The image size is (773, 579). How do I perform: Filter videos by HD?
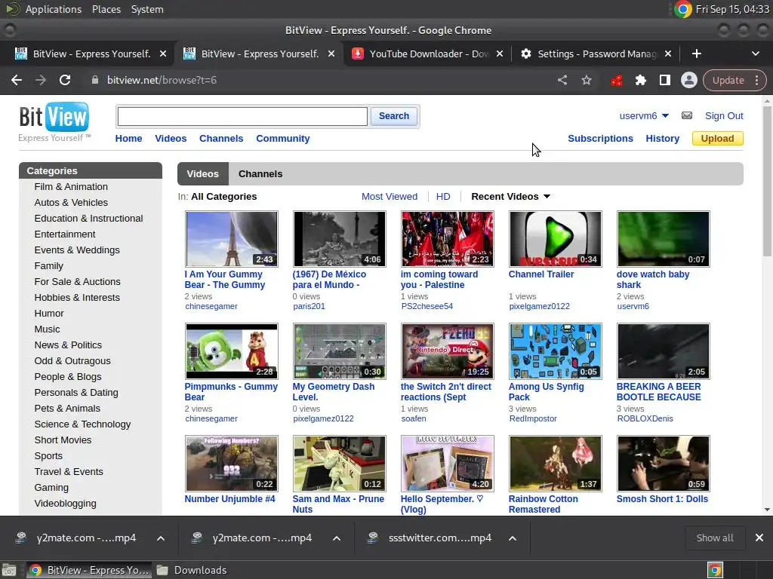tap(442, 197)
